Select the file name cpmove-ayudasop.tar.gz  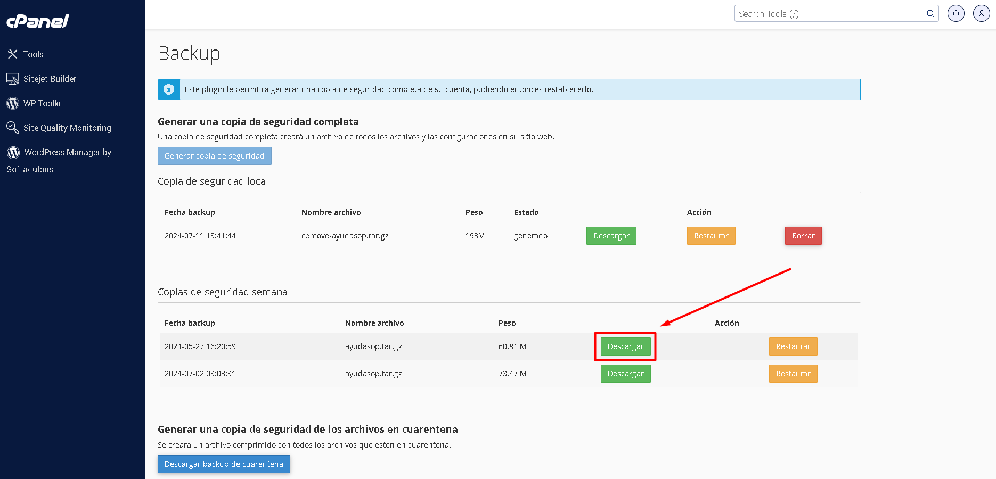click(345, 236)
